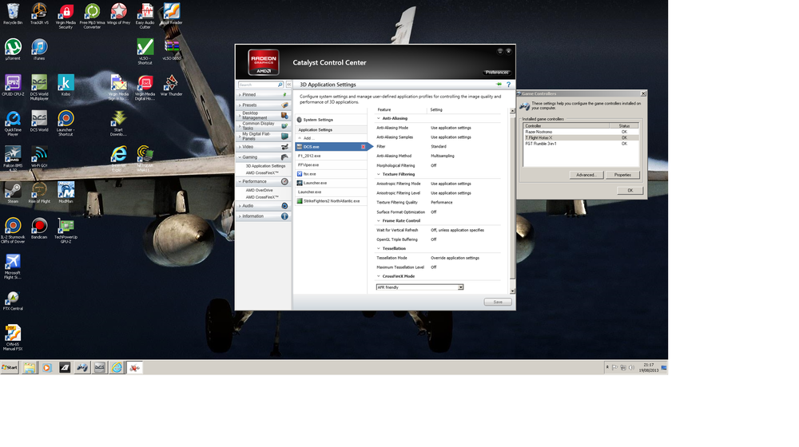Click the red remove icon on DCS.exe profile

coord(364,147)
